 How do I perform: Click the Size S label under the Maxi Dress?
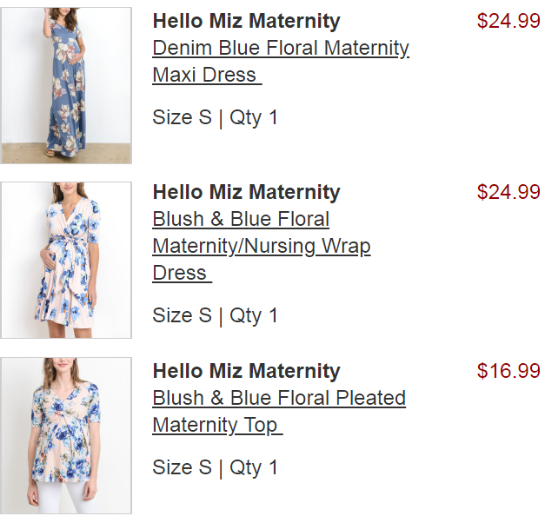pos(182,118)
